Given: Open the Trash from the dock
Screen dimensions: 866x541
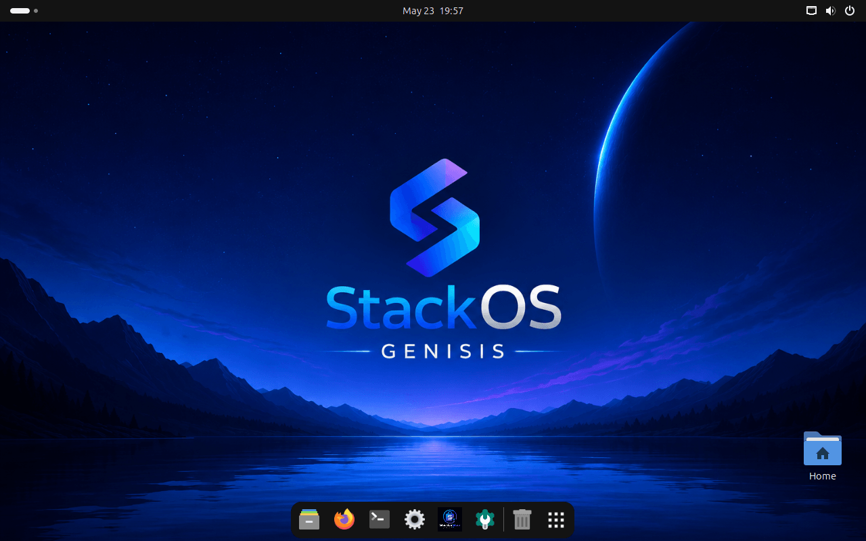Looking at the screenshot, I should [522, 519].
